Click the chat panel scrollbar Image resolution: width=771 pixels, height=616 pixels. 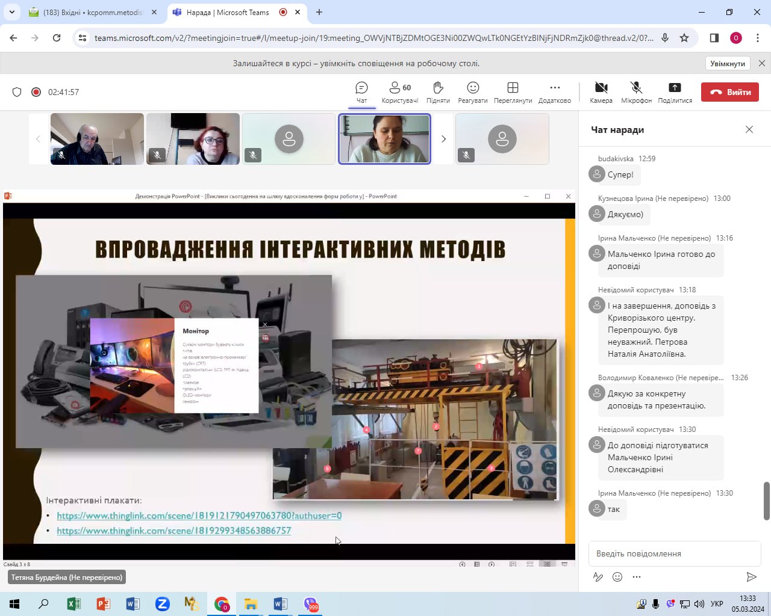coord(766,500)
